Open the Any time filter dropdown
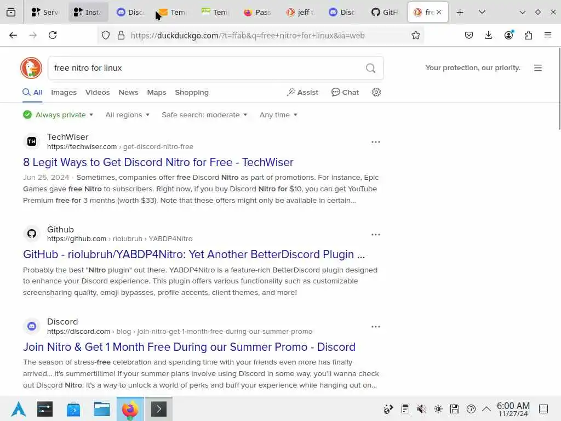This screenshot has height=421, width=561. pos(278,115)
